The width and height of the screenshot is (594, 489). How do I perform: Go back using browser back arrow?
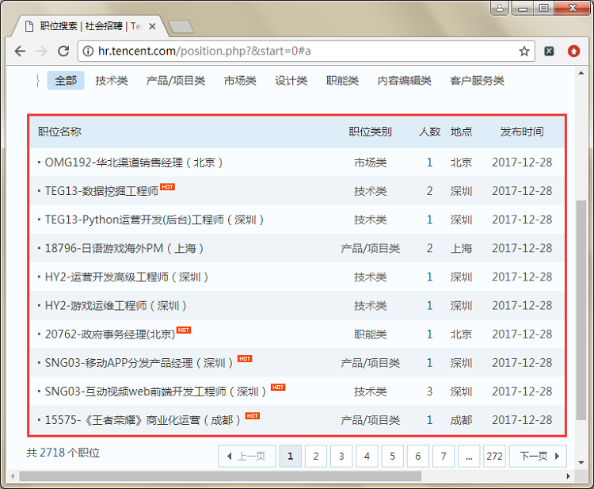coord(20,51)
